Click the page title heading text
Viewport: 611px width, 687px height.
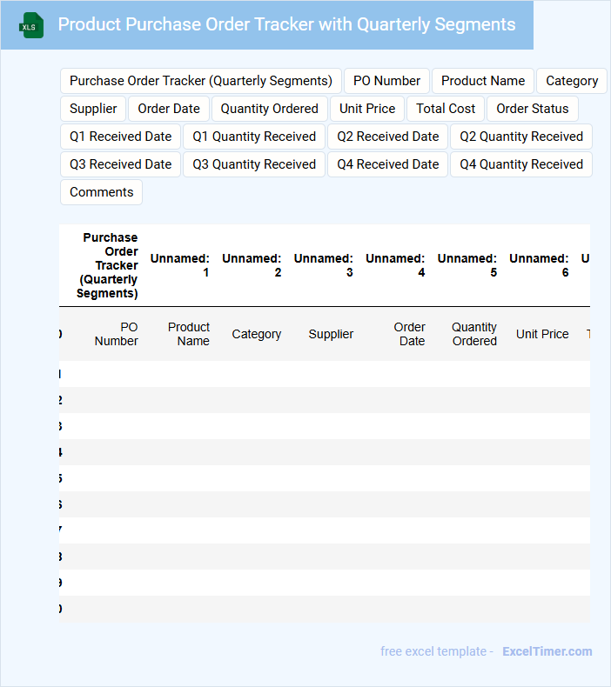286,24
